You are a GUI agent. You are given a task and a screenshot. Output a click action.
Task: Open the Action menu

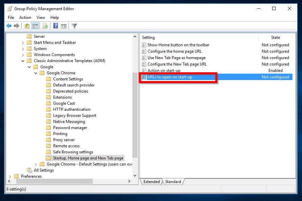coord(25,18)
